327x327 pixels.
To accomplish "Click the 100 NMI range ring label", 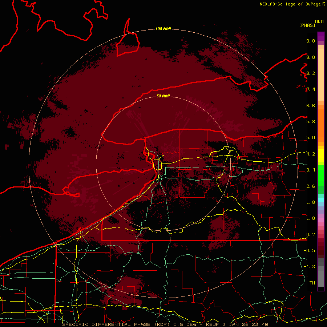I will pos(163,29).
